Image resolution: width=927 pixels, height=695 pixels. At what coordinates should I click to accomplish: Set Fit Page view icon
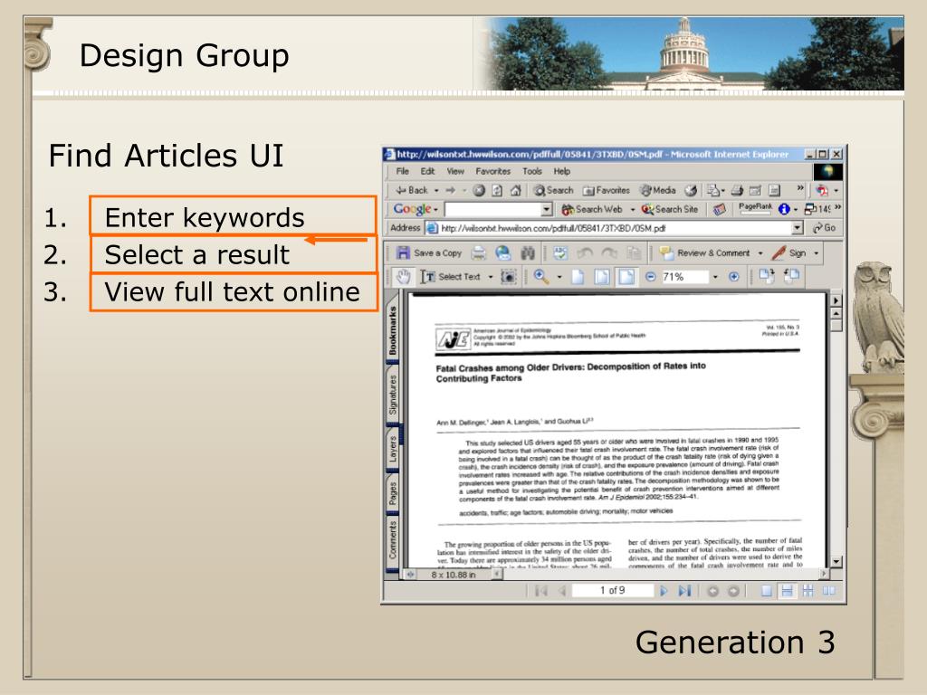click(x=602, y=276)
